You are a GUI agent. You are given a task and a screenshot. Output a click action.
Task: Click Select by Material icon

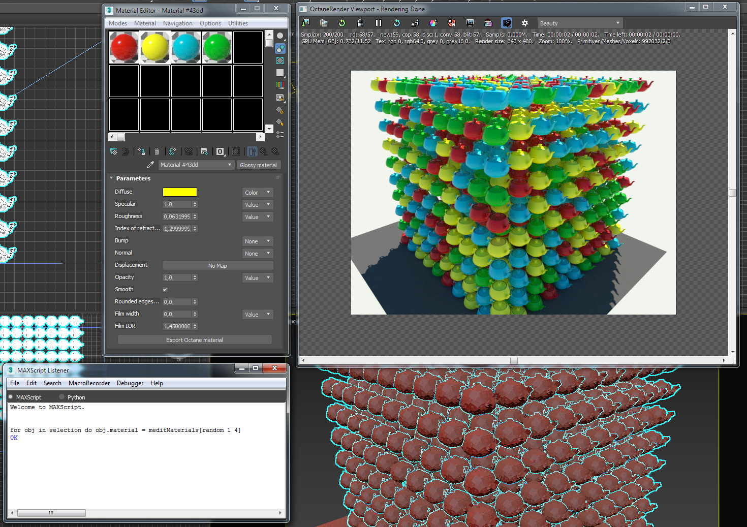point(280,122)
